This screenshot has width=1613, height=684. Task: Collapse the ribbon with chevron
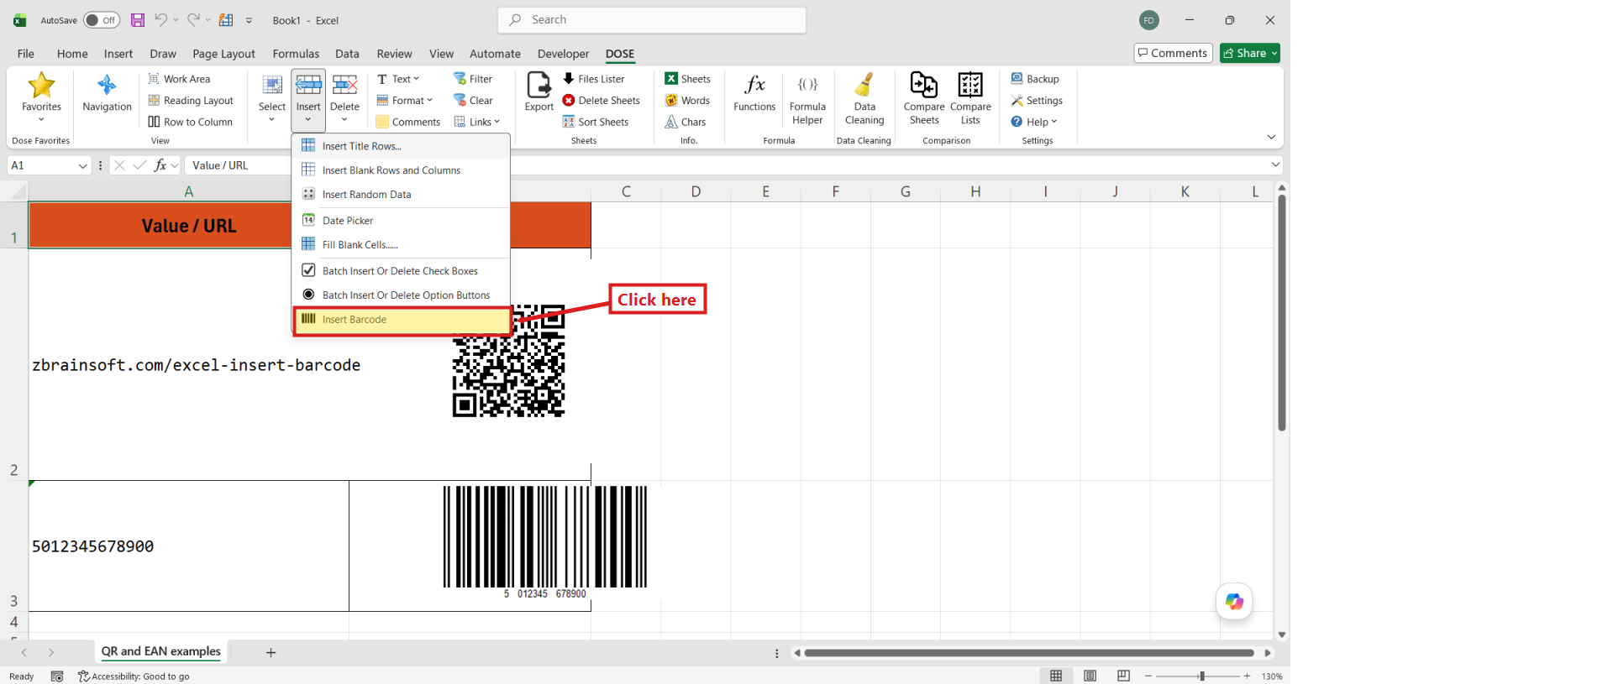(x=1271, y=137)
